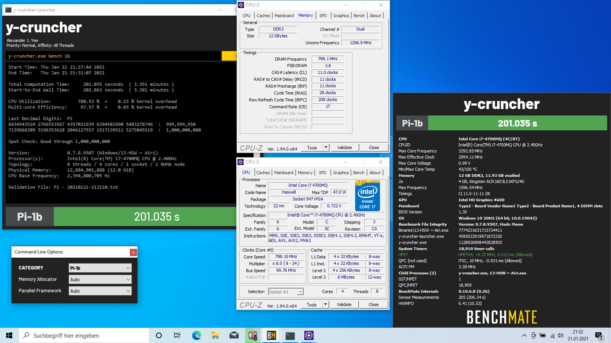Click the Suchbegriff hier eingeben search box
Screen dimensions: 611x343
[x=84, y=335]
